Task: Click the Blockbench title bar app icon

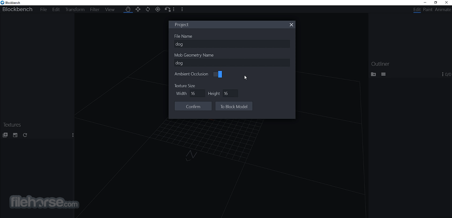Action: pos(3,3)
